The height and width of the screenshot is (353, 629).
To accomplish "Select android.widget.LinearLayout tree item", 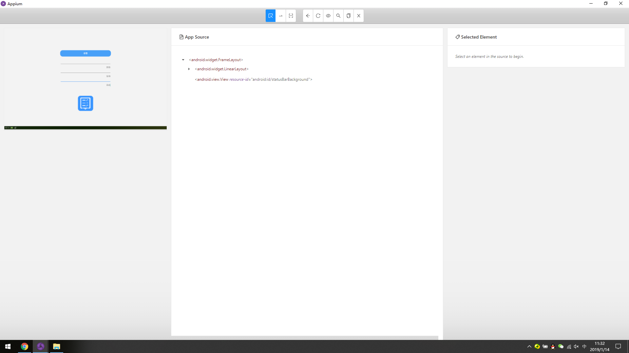I will click(x=222, y=69).
